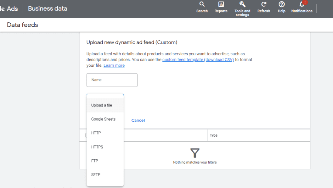Click the Google Ads logo text

[x=9, y=9]
